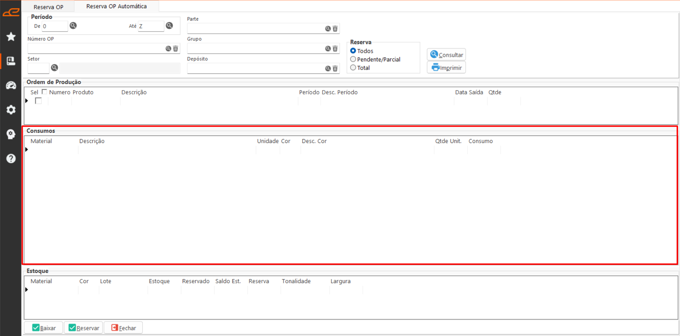Image resolution: width=680 pixels, height=336 pixels.
Task: Click the Reservar button
Action: [84, 328]
